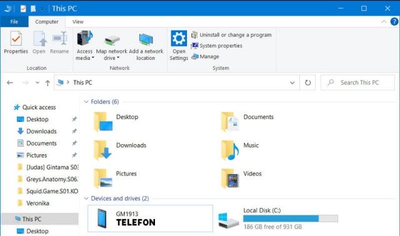Collapse the Folders (6) section
Image resolution: width=400 pixels, height=236 pixels.
(86, 102)
